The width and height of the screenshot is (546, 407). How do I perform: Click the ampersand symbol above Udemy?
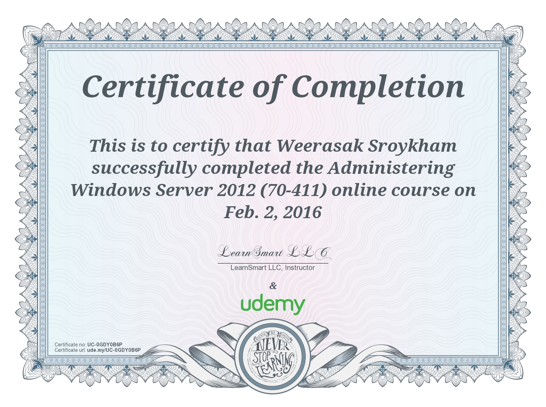coord(273,286)
